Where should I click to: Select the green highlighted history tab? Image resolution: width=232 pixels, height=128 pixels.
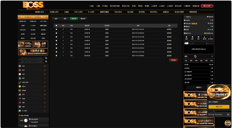(74, 19)
